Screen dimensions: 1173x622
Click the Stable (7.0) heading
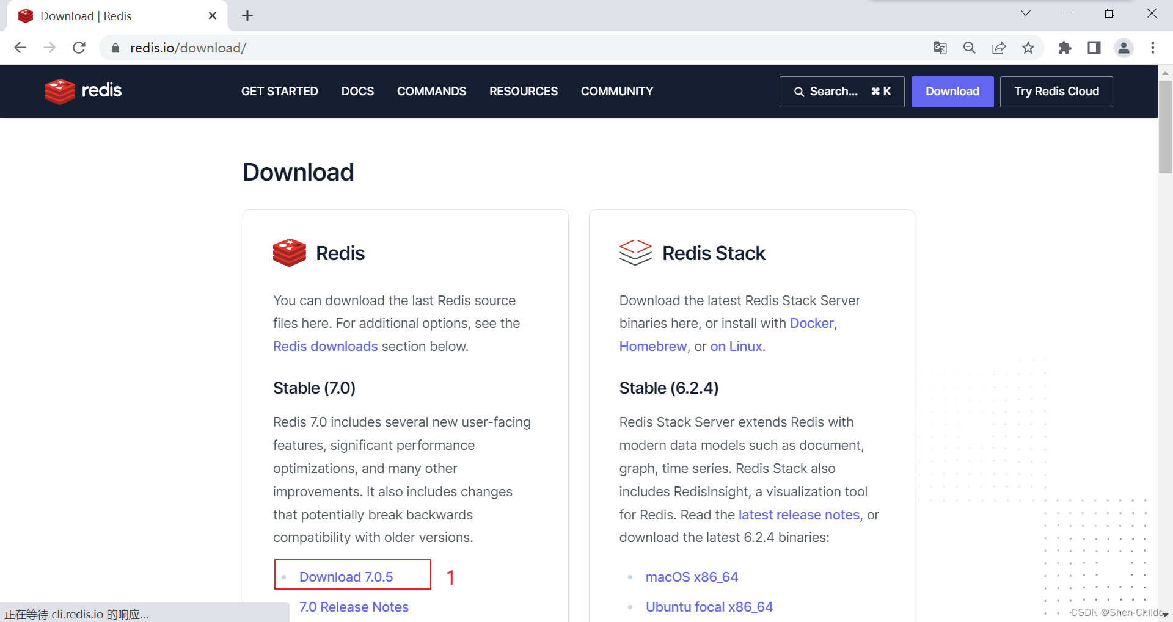pos(314,388)
